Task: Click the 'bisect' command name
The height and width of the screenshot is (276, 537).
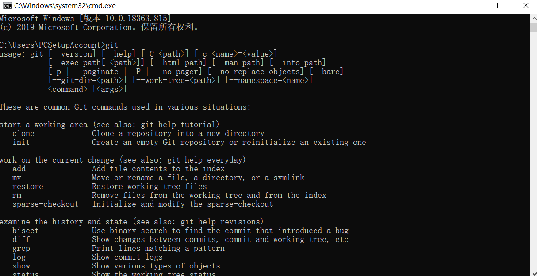Action: point(26,231)
